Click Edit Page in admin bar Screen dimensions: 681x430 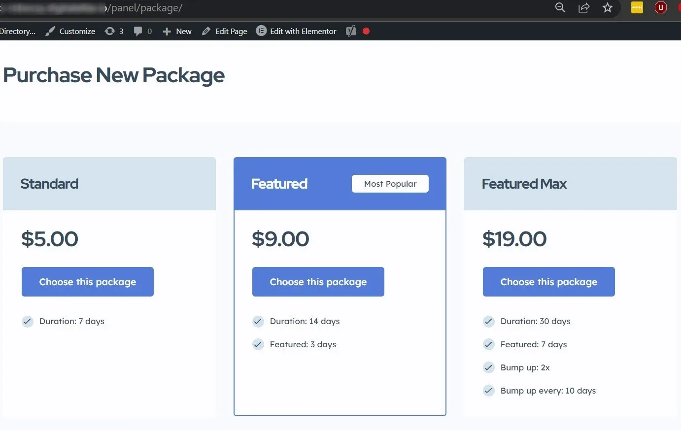[225, 31]
